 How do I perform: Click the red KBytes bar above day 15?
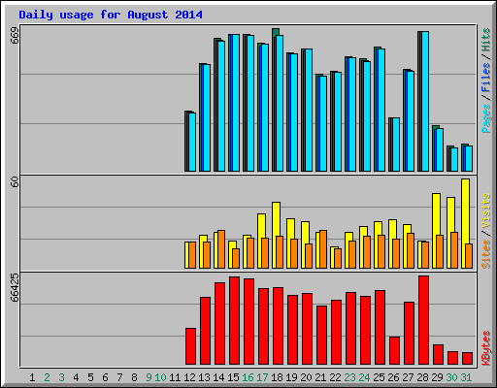[x=235, y=320]
